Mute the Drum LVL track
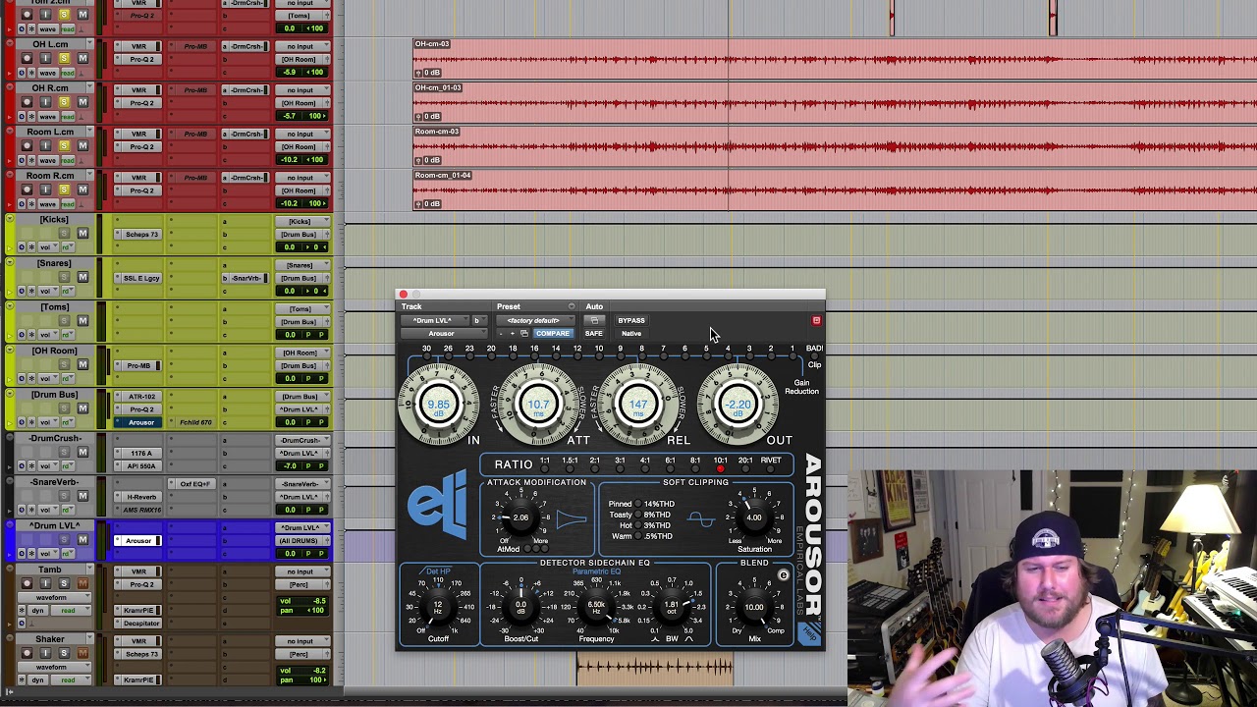 pyautogui.click(x=82, y=540)
